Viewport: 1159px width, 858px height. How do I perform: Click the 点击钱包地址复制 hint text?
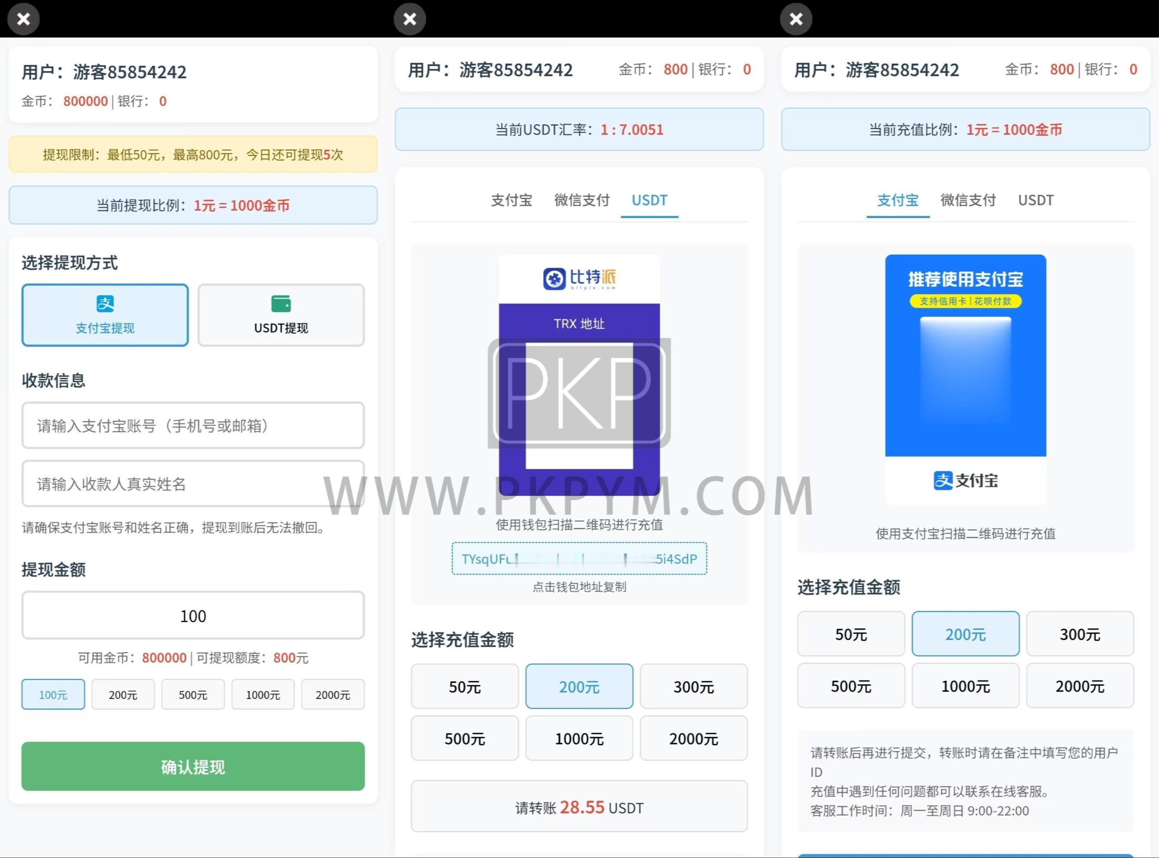tap(579, 587)
